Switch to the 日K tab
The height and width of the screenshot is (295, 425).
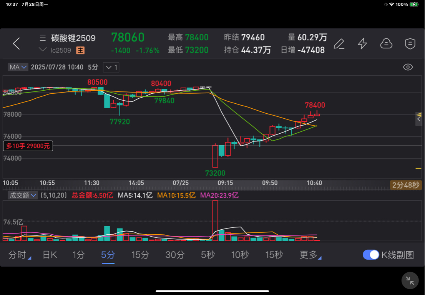(x=50, y=255)
